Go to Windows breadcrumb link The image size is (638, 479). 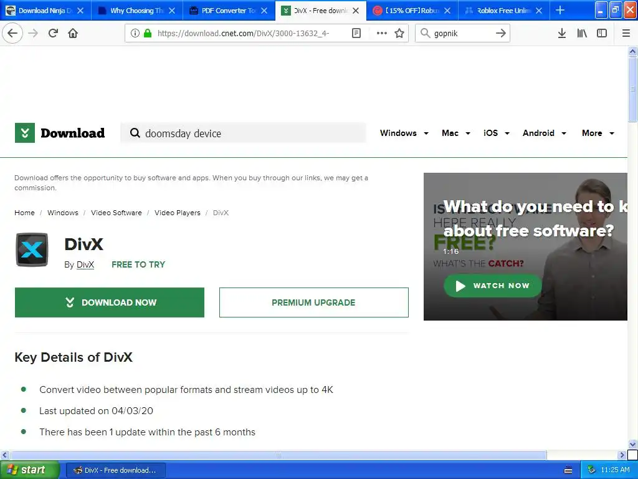pos(63,213)
